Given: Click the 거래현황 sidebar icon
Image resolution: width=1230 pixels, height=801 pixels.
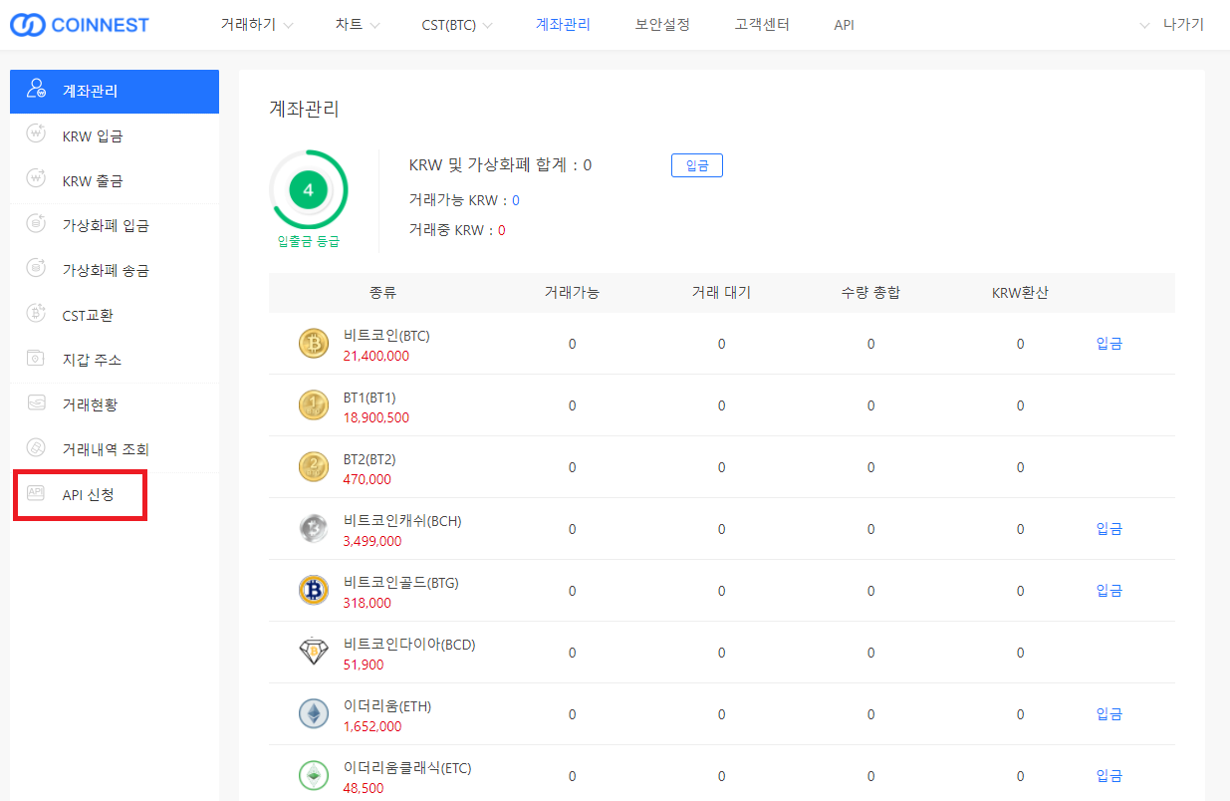Looking at the screenshot, I should click(x=36, y=403).
